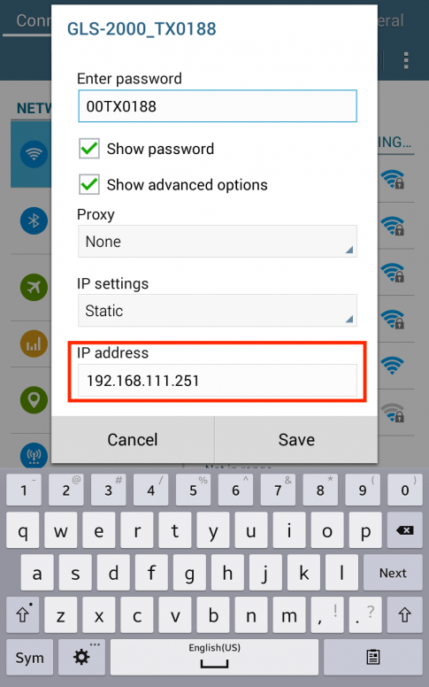429x687 pixels.
Task: Tap the clipboard key on keyboard
Action: coord(373,657)
